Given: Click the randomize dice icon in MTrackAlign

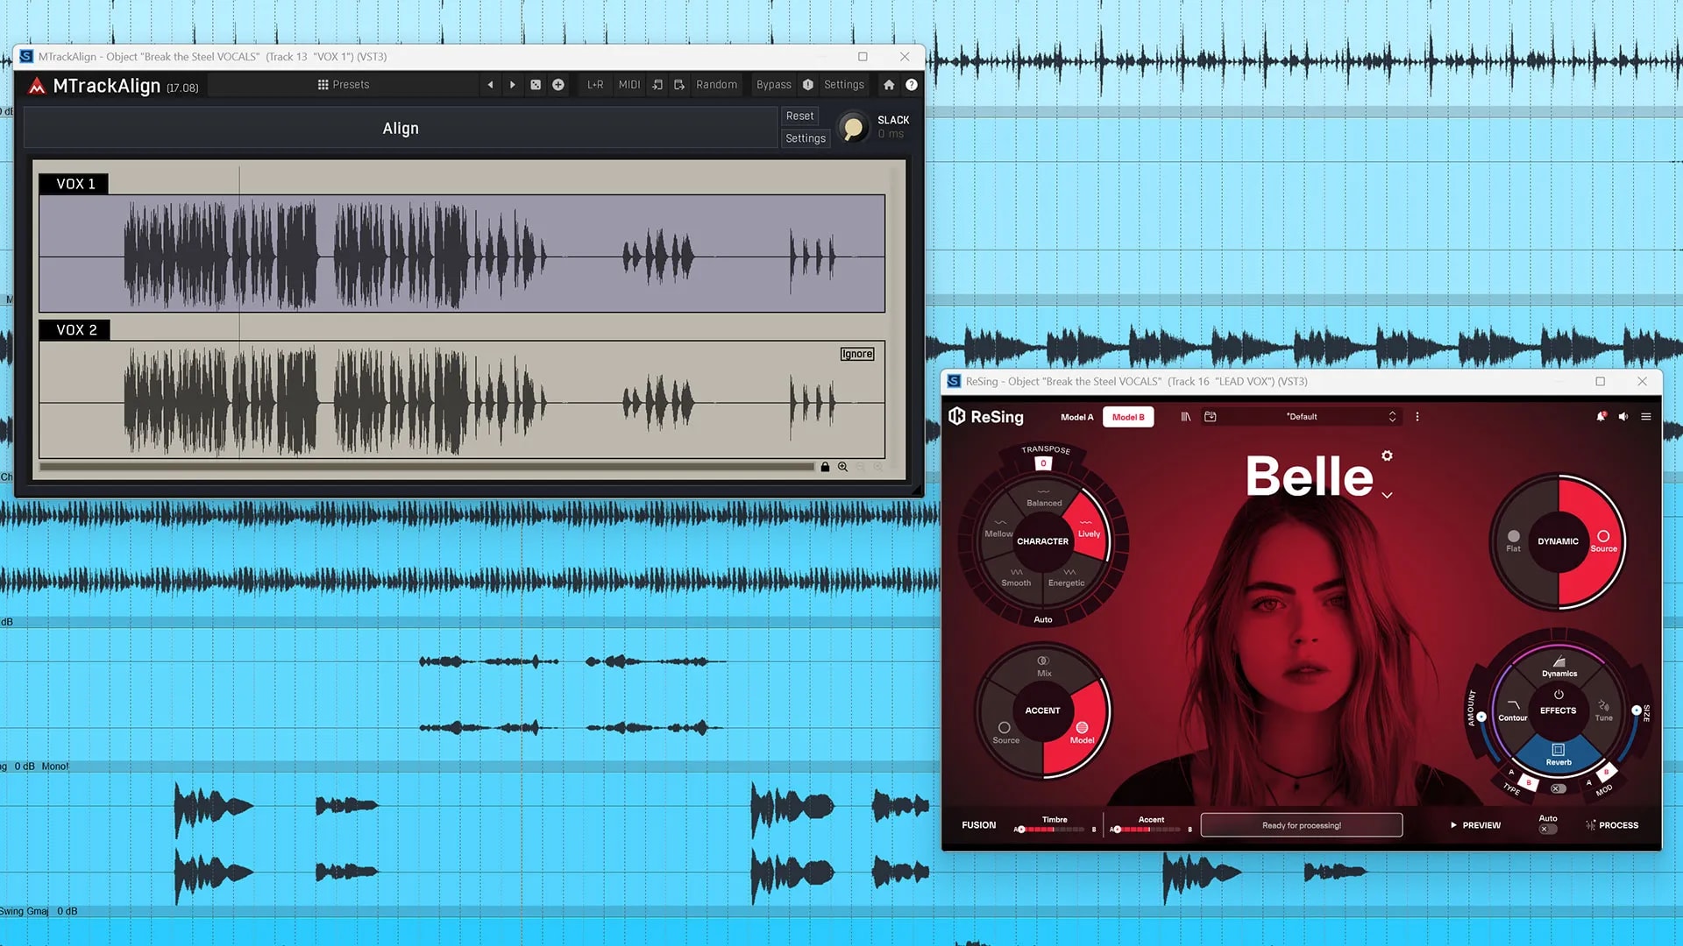Looking at the screenshot, I should coord(536,85).
